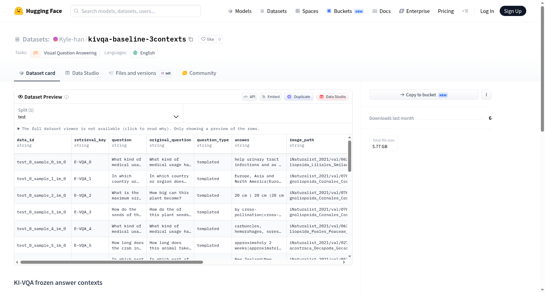Open the Pricing page link
This screenshot has height=293, width=545.
pos(446,11)
